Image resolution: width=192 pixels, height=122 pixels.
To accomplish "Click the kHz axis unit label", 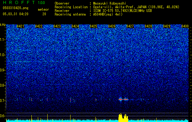I will [3, 25].
